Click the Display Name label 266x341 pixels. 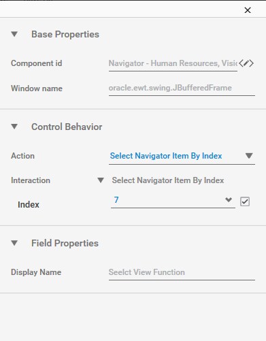(36, 272)
